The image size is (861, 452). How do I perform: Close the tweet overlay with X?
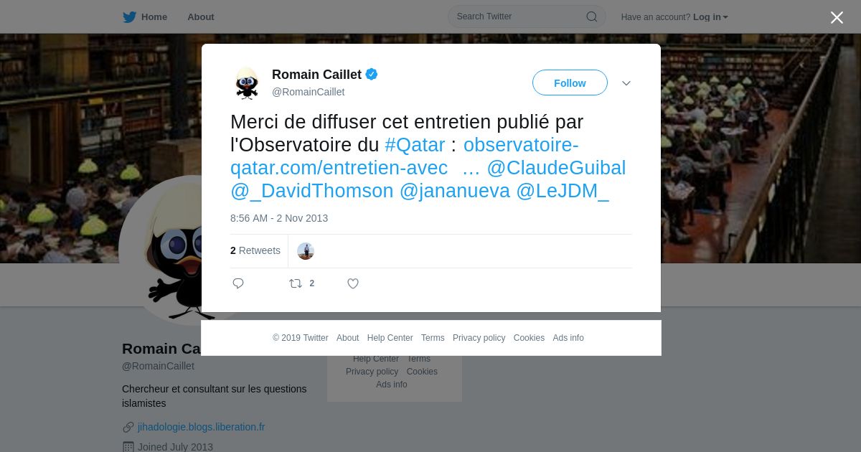[x=837, y=17]
